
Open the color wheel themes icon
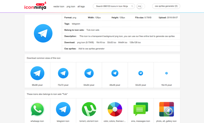point(115,109)
